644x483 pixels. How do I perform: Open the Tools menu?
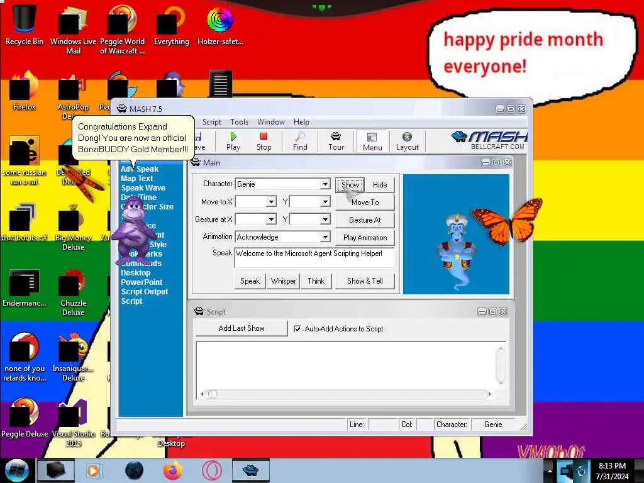point(239,122)
